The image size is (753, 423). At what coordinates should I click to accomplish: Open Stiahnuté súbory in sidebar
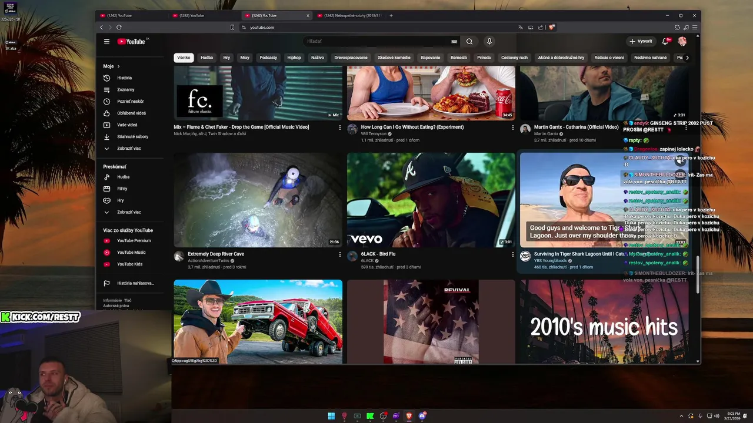(x=128, y=137)
